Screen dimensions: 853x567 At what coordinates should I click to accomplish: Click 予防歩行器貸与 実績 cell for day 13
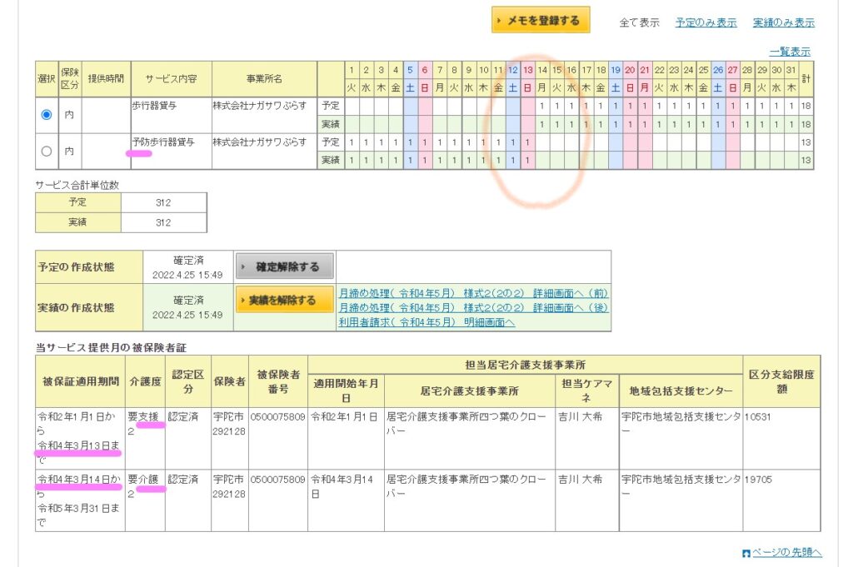(x=527, y=160)
